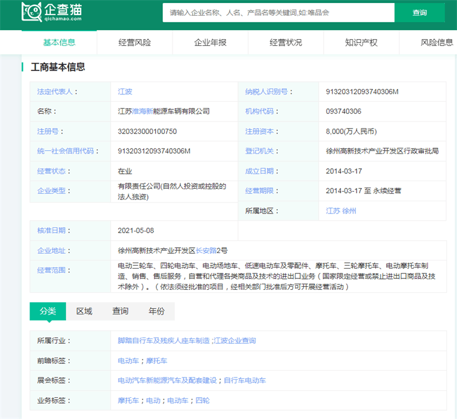Click the 淮海新 company name link

143,112
